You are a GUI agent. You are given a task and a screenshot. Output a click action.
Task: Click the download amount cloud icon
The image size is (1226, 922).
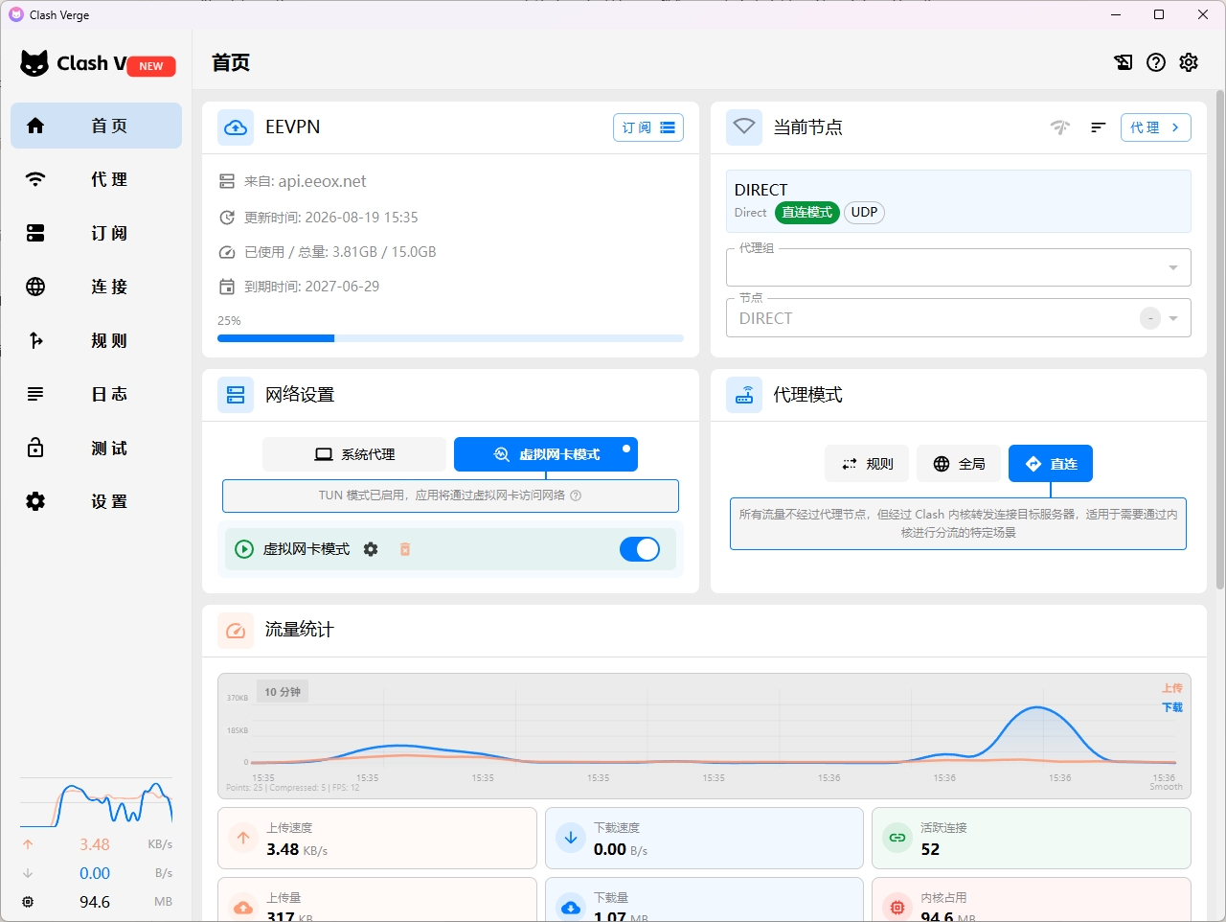(571, 908)
